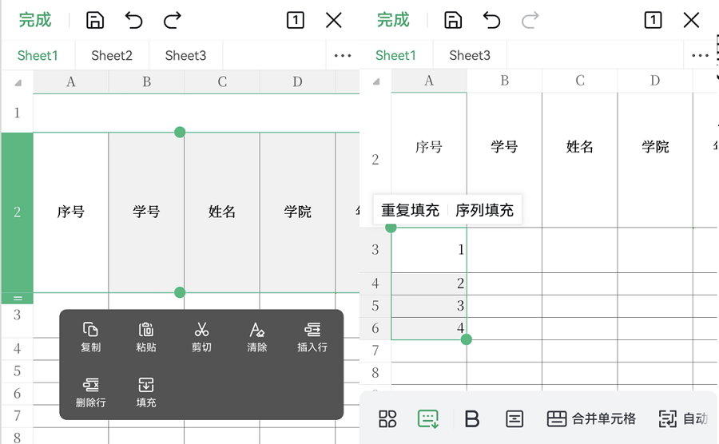Select column C header in left window
The width and height of the screenshot is (719, 444).
pos(222,82)
